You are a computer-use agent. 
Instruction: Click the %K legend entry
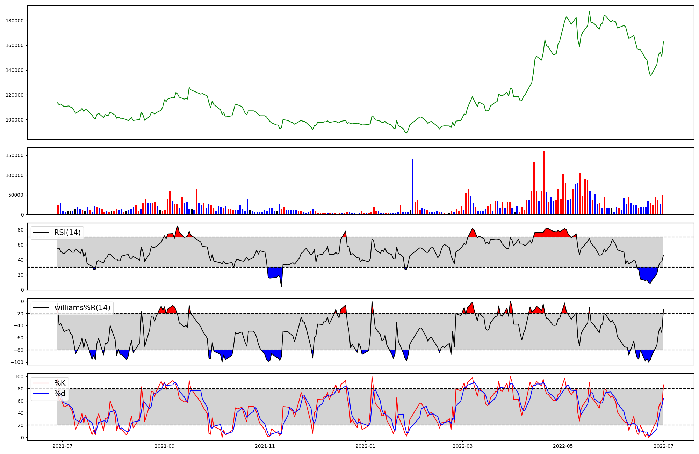[x=60, y=383]
